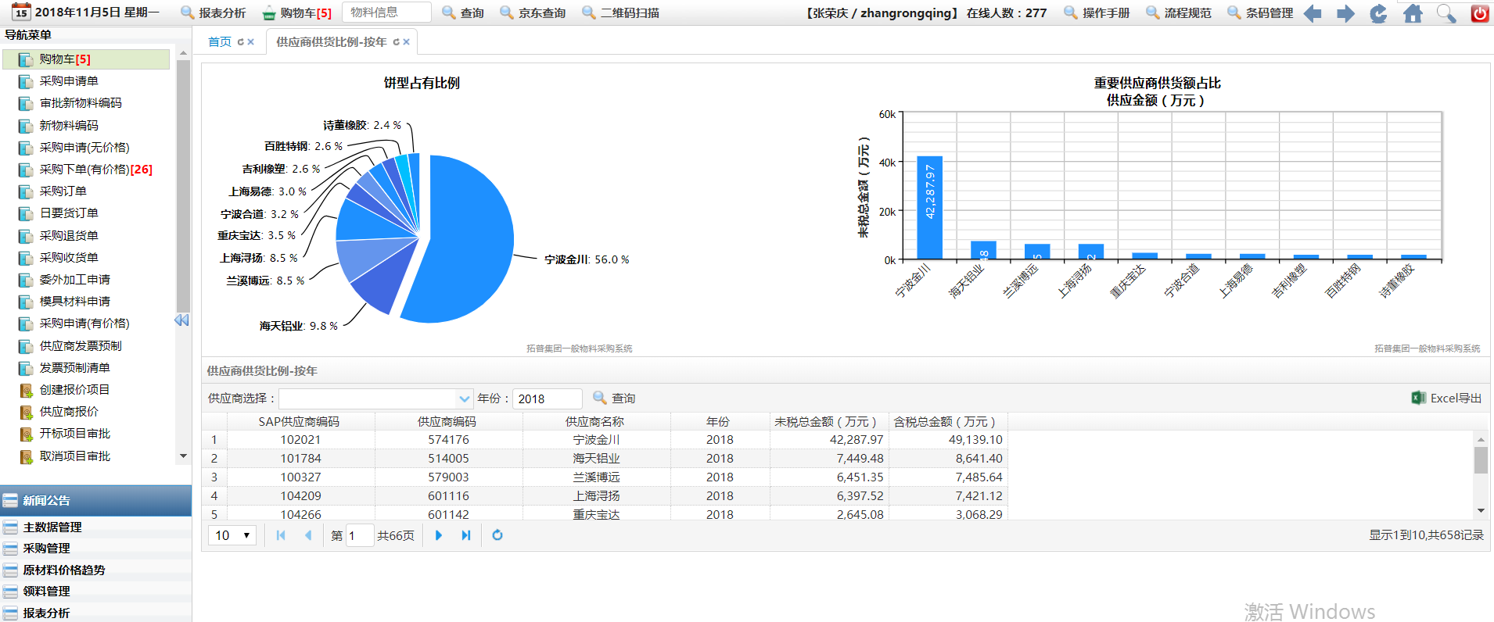Click the 宁波金川 bar in bar chart

pos(930,208)
